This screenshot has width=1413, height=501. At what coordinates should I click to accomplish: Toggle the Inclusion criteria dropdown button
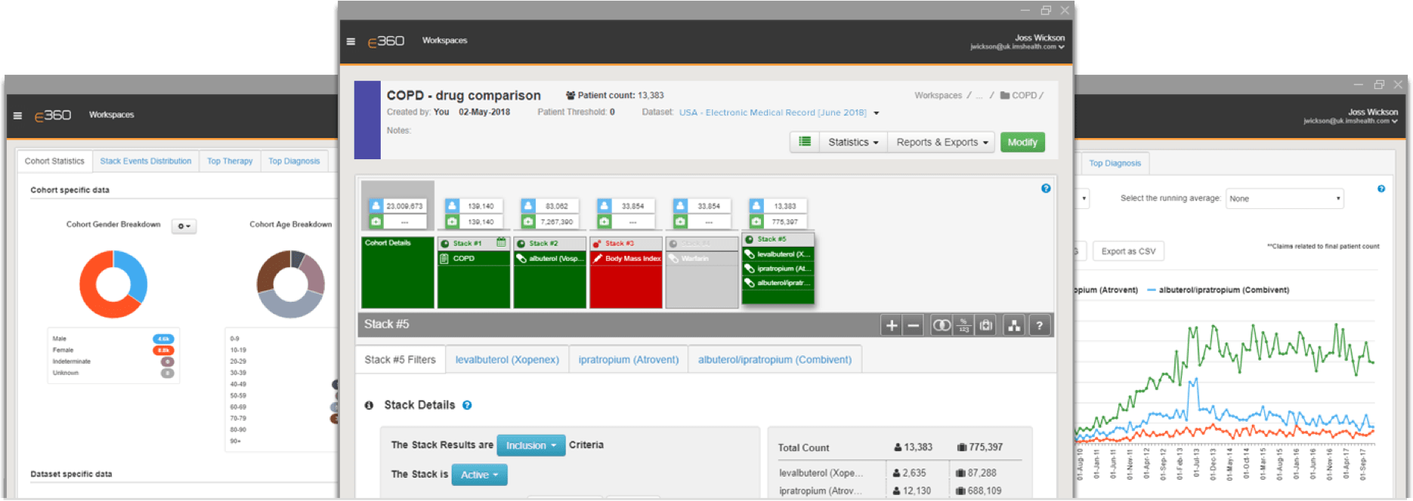pyautogui.click(x=530, y=445)
